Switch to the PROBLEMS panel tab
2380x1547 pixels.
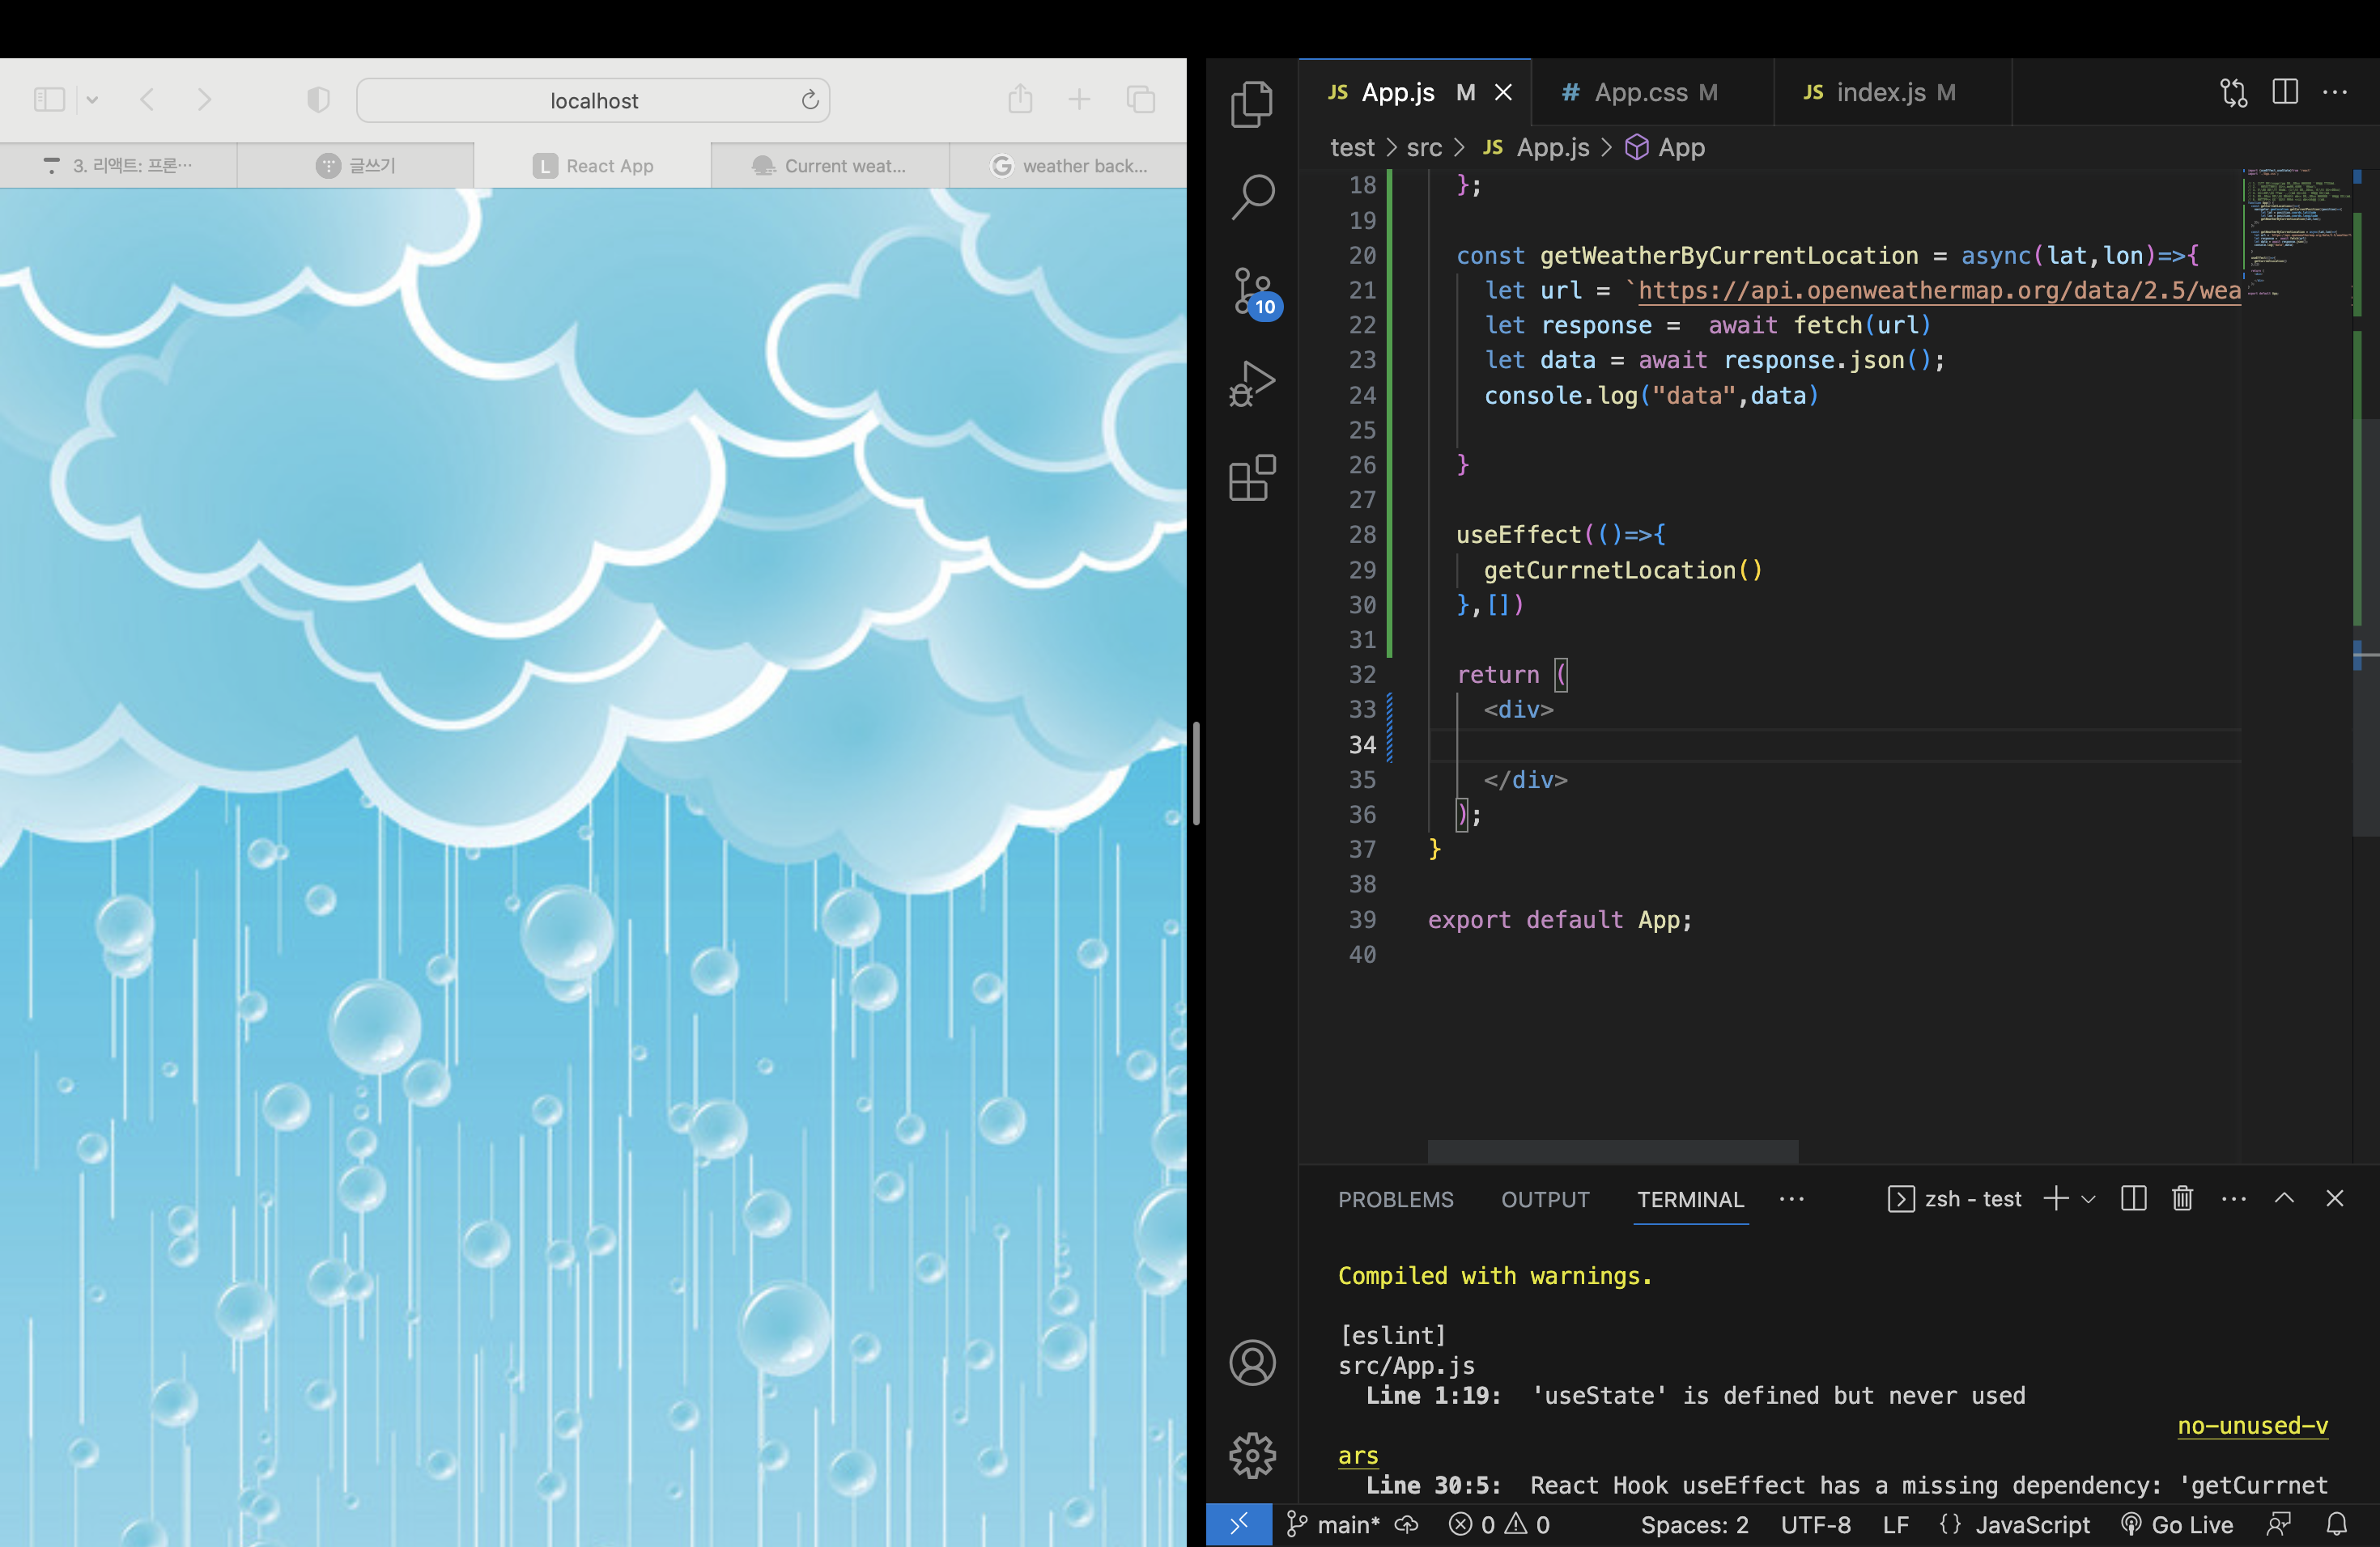(x=1395, y=1199)
